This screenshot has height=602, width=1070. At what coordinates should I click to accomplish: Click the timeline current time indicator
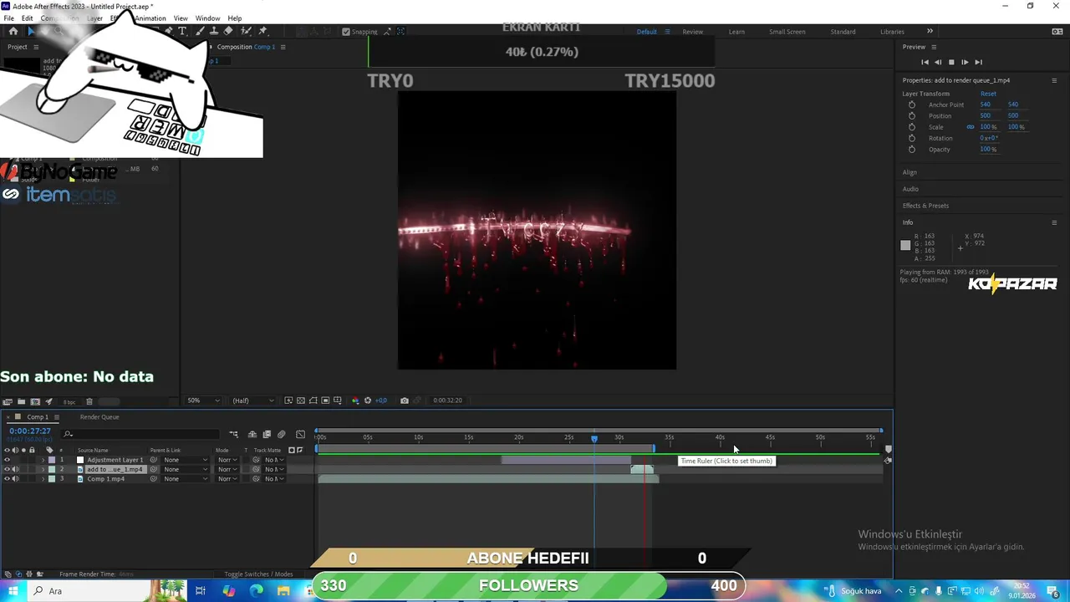coord(594,438)
